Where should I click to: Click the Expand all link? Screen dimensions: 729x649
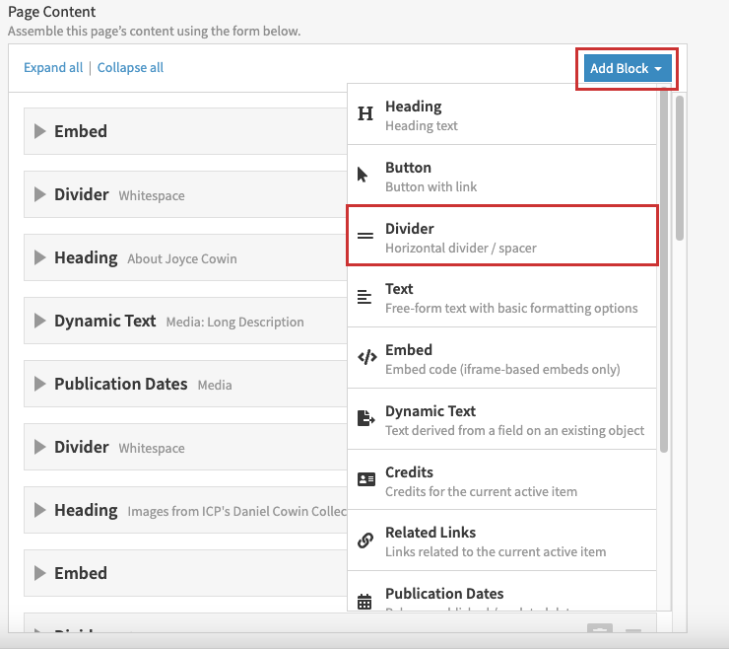[x=53, y=68]
